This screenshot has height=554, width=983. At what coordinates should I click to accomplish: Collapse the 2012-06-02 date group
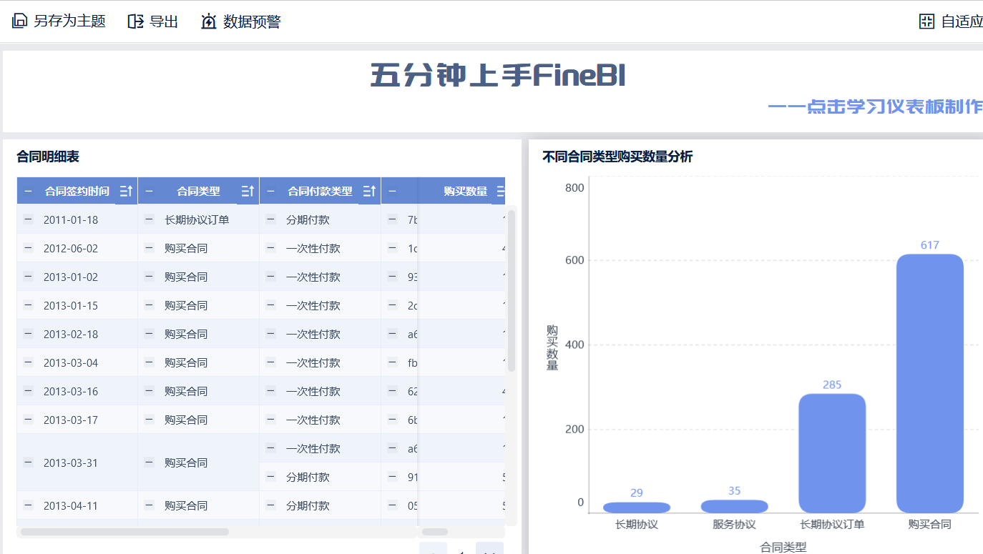coord(28,248)
